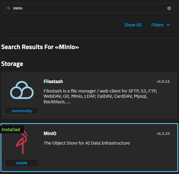Open the Filters dropdown
Viewport: 179px width, 174px height.
pos(161,25)
